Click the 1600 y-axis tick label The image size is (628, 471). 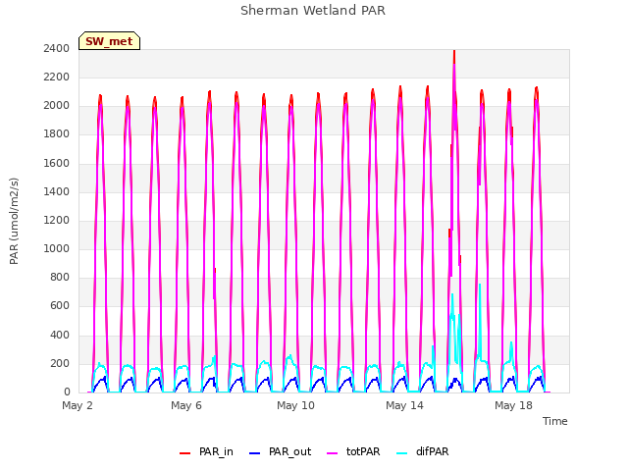tap(57, 163)
